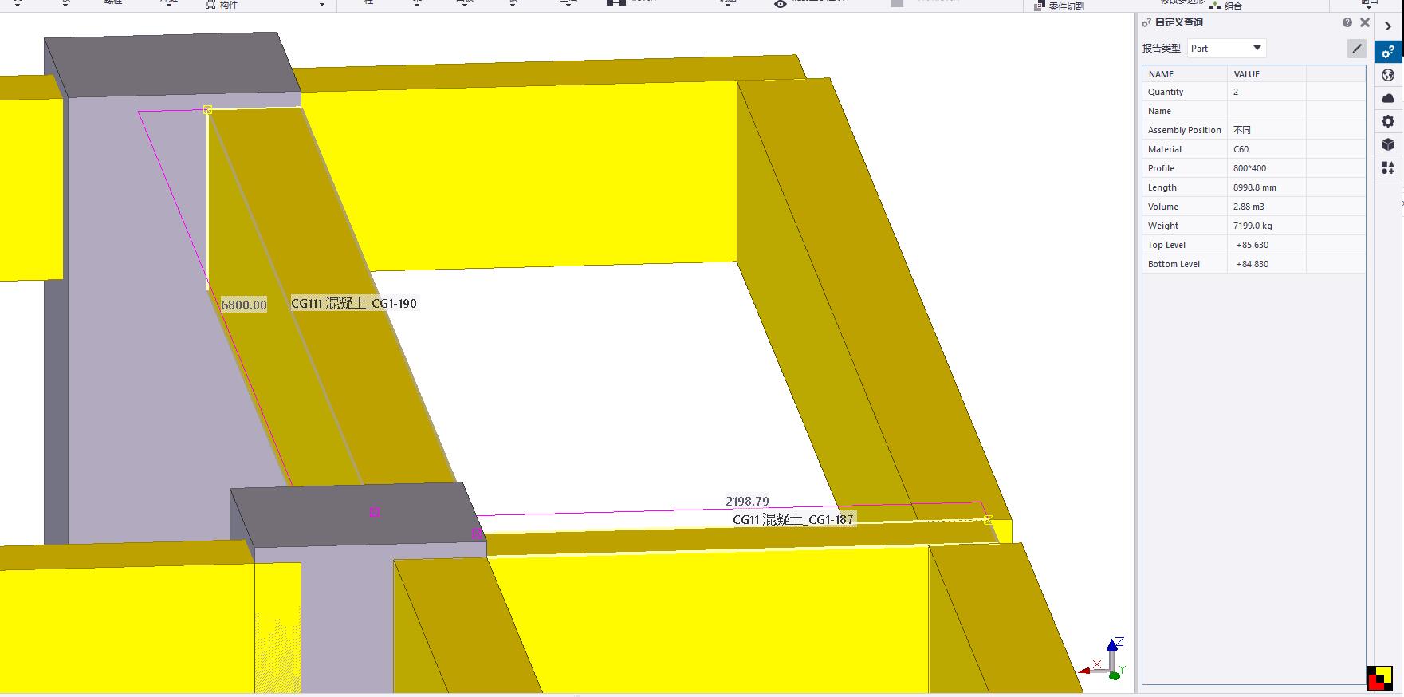Click the red-yellow-black icon at bottom right
The height and width of the screenshot is (697, 1404).
point(1380,678)
